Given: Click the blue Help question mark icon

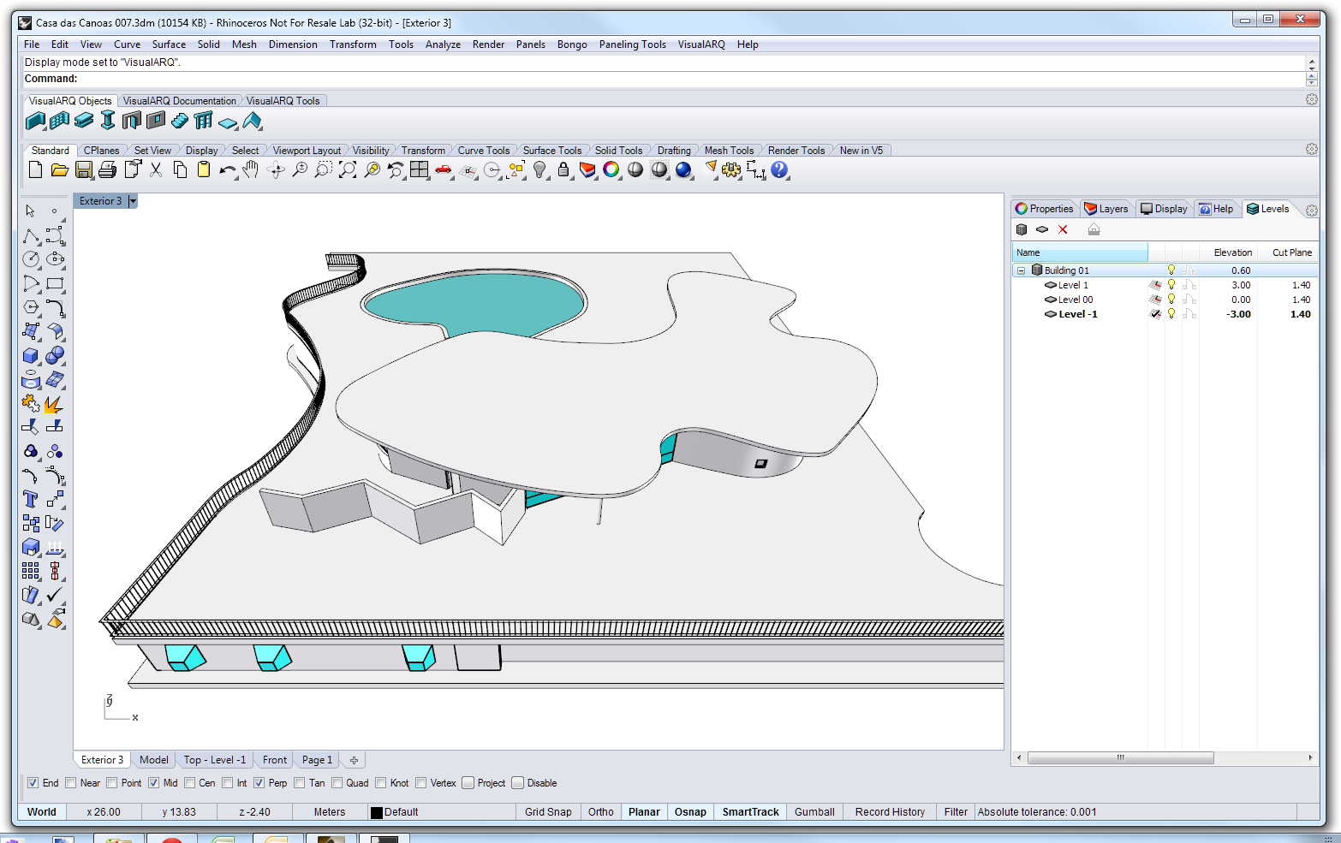Looking at the screenshot, I should tap(779, 169).
